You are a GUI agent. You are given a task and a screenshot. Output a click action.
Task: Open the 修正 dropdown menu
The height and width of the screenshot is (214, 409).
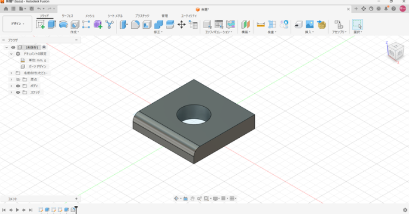point(158,32)
